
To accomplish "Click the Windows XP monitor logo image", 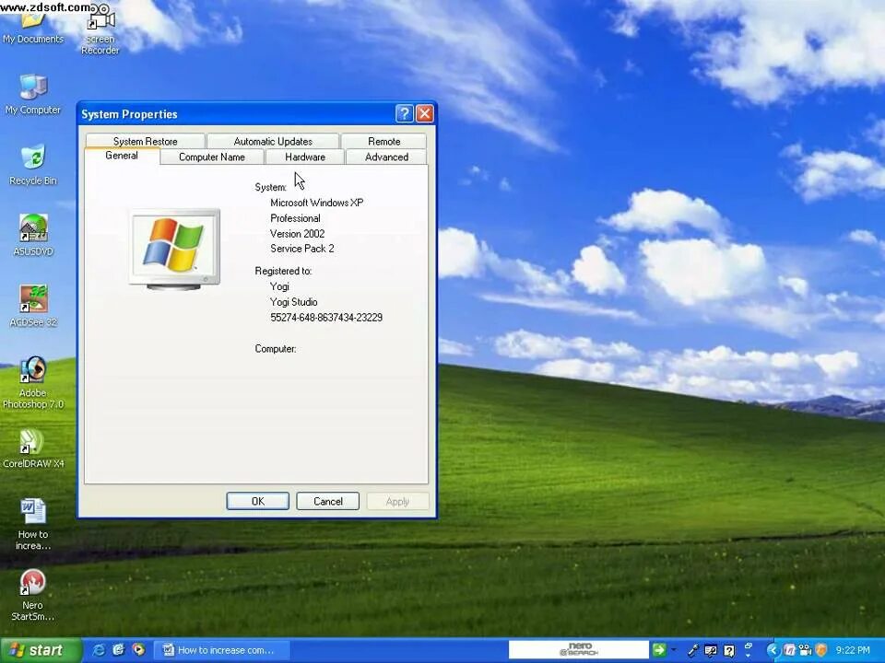I will tap(174, 249).
